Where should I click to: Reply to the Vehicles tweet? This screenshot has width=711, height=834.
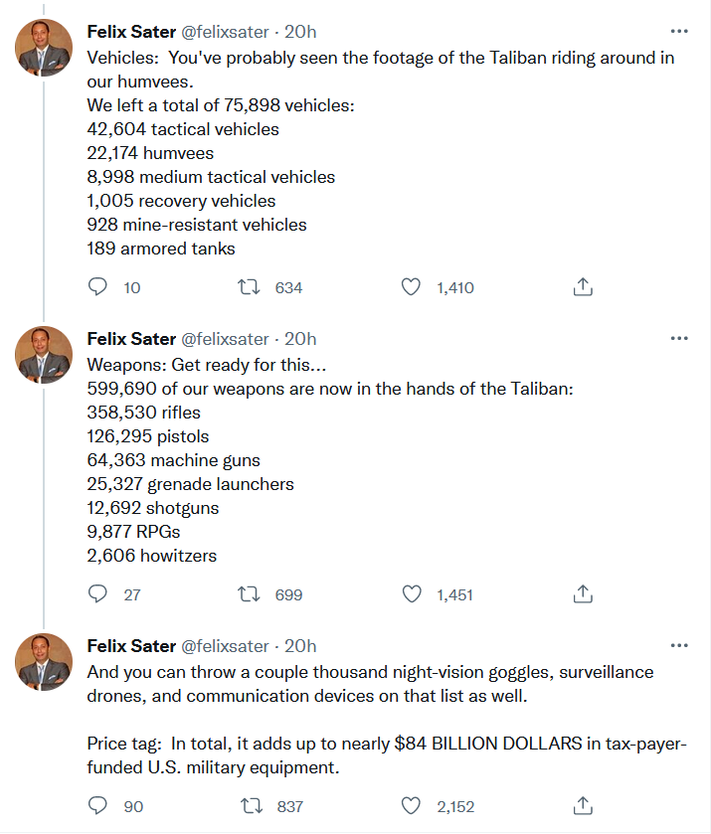(97, 287)
